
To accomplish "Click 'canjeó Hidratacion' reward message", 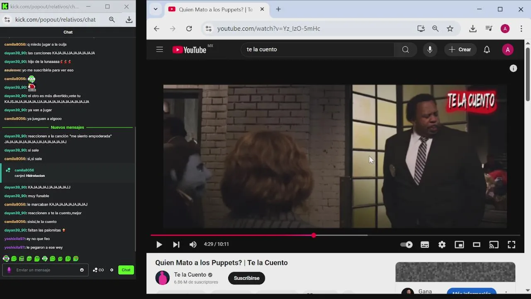I will [x=29, y=176].
